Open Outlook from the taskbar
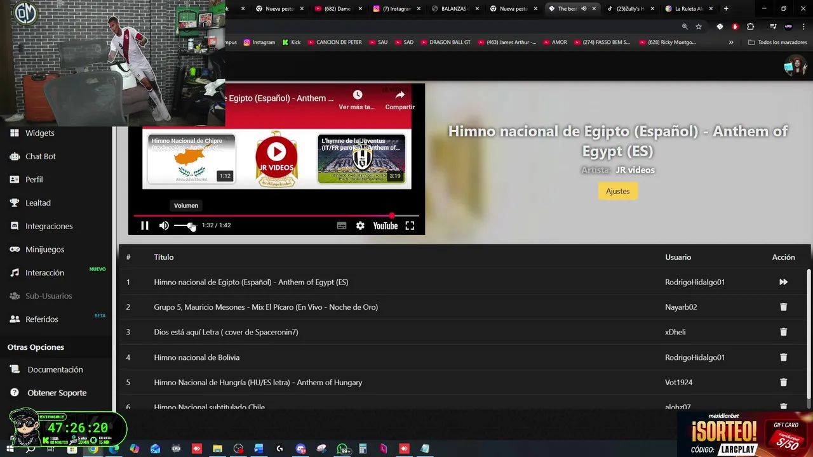This screenshot has width=813, height=457. [x=155, y=449]
